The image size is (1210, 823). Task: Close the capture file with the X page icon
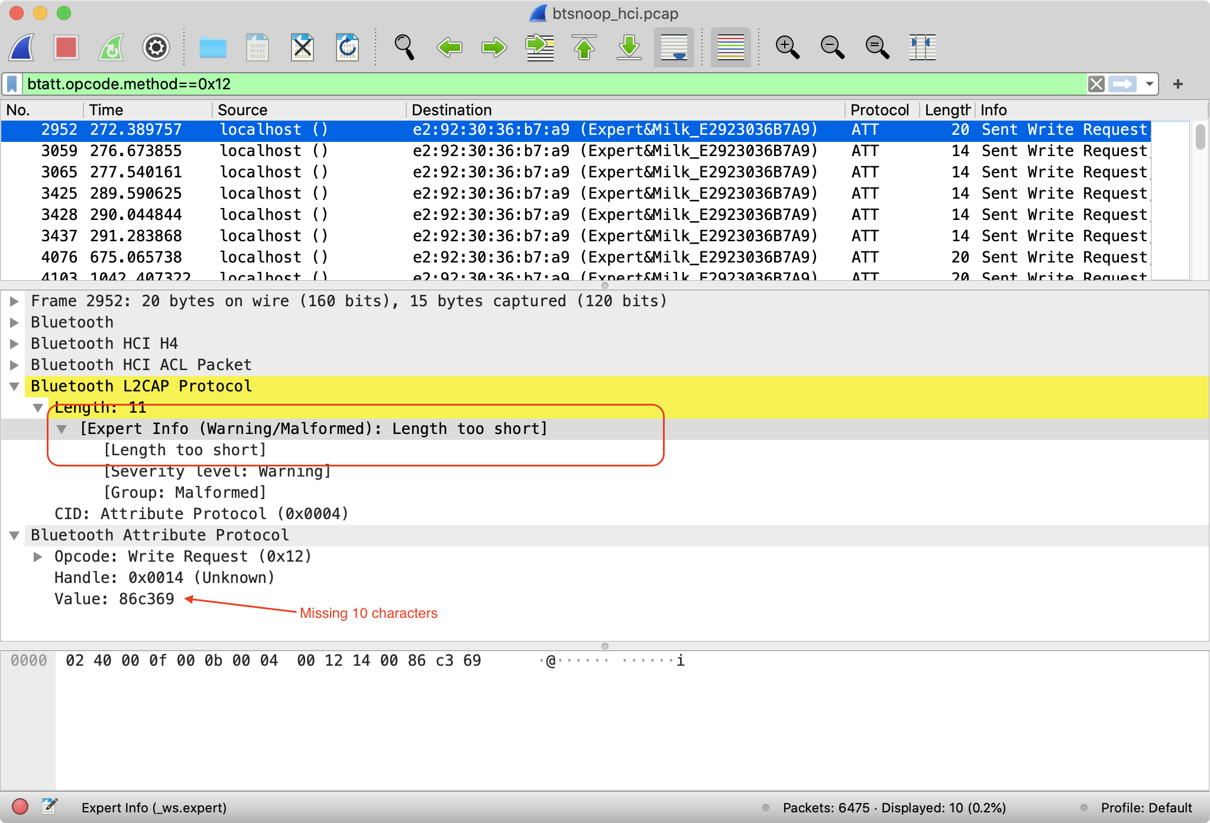point(303,47)
